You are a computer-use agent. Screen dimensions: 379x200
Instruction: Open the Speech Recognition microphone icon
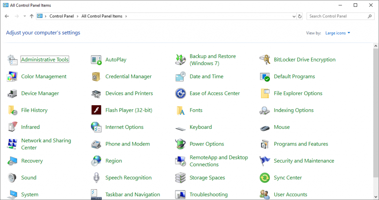[96, 178]
